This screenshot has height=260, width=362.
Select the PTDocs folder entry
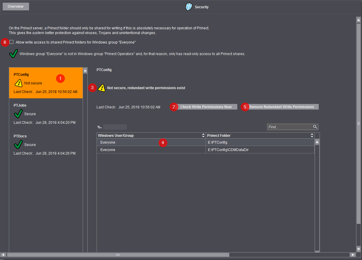46,145
